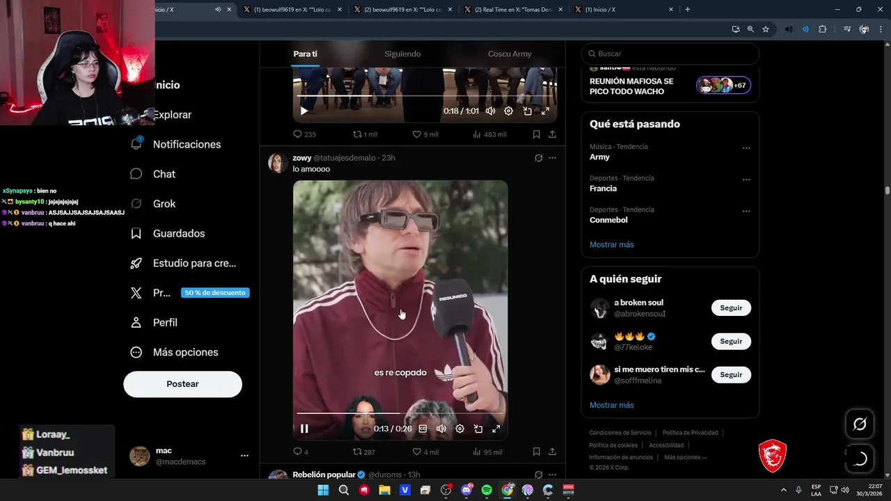Open settings gear on zowy video

[459, 429]
